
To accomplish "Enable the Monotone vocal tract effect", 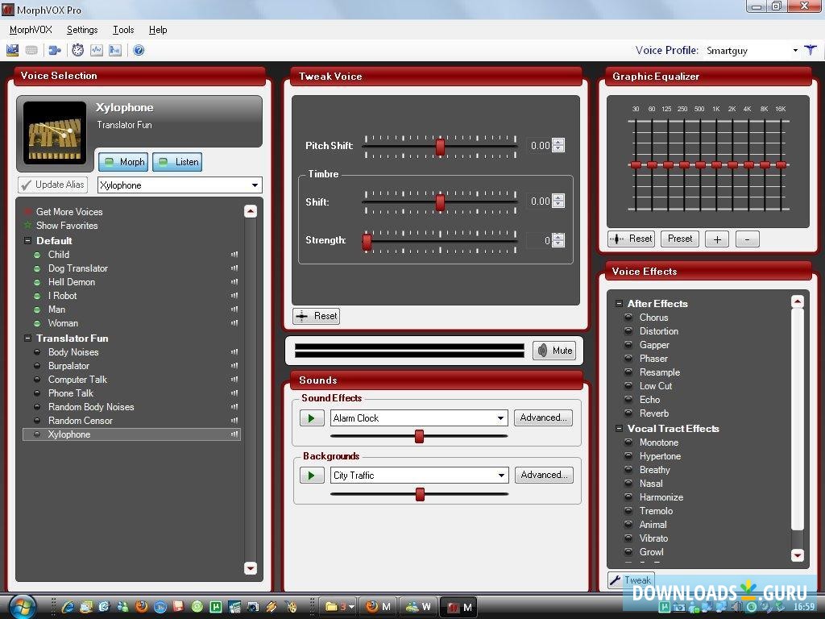I will click(x=628, y=442).
